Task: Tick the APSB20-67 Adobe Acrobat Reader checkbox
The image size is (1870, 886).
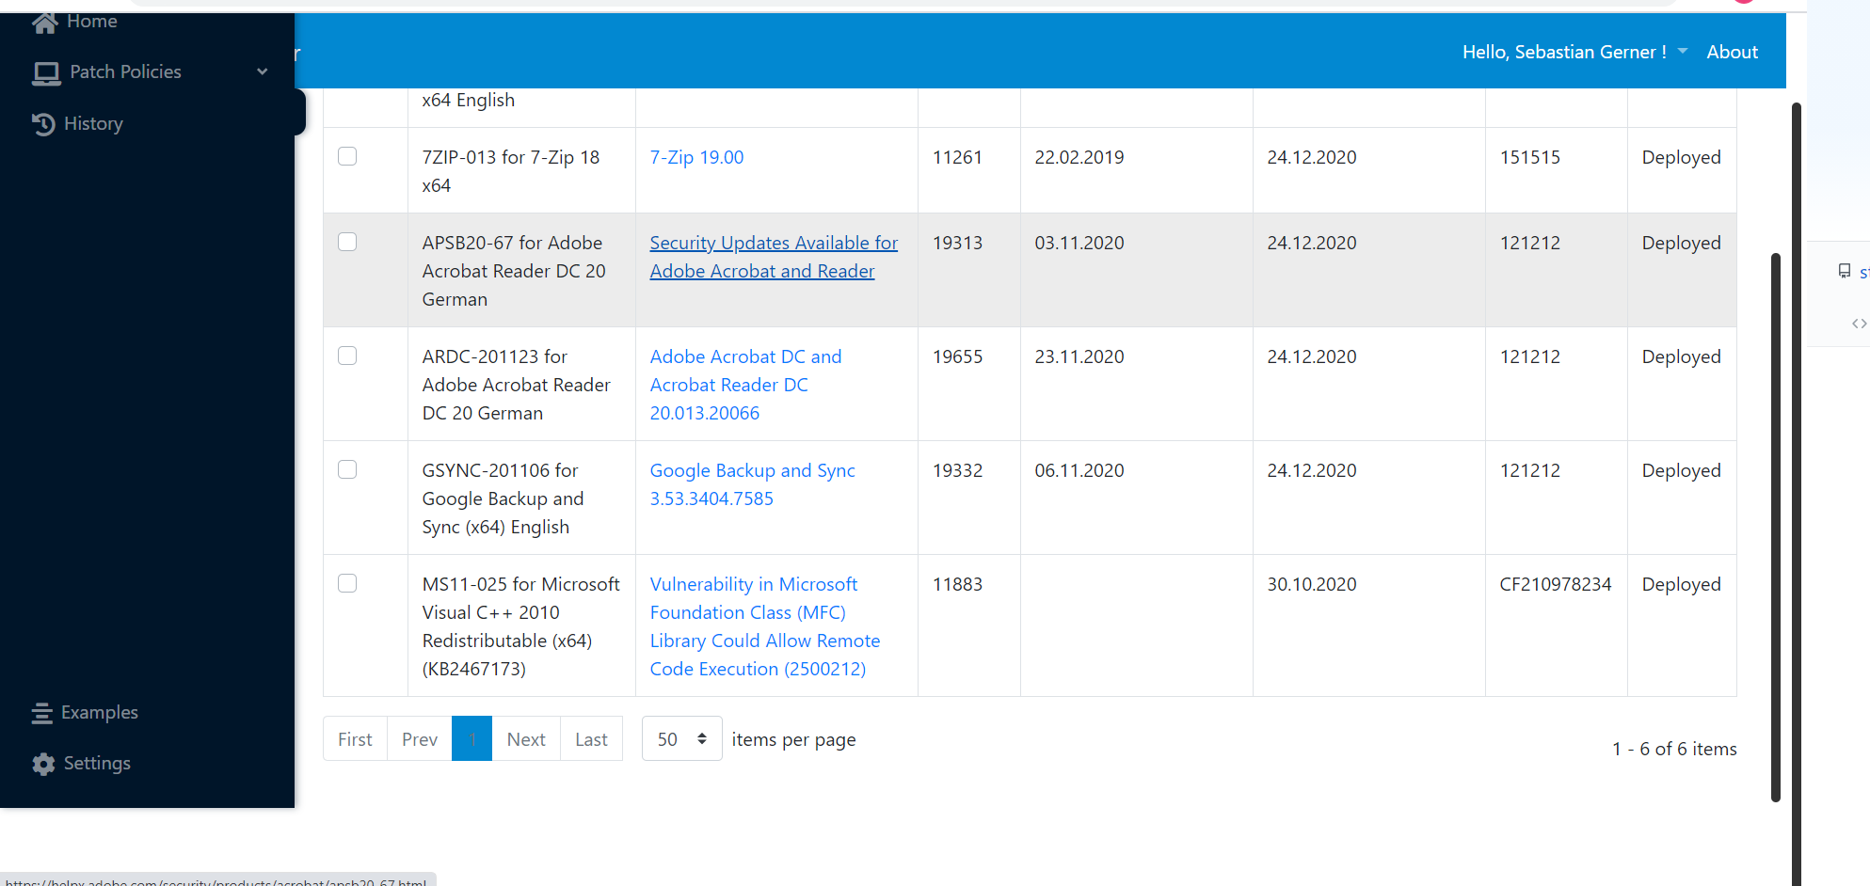Action: click(347, 242)
